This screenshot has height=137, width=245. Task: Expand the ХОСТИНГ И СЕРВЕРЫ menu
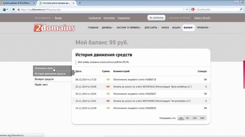[x=129, y=28]
